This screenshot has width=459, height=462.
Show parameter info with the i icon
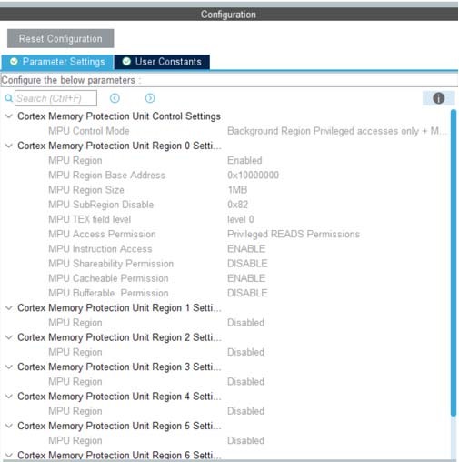[x=438, y=98]
